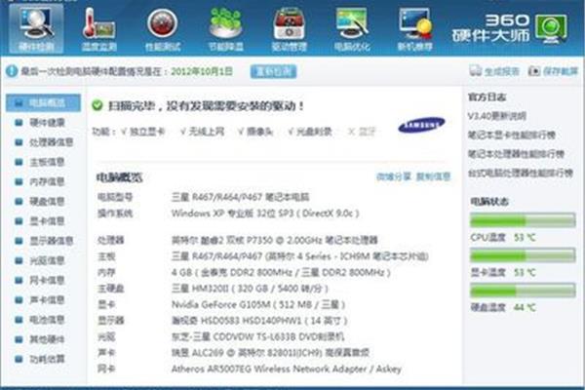Open 笔记本显卡性能排行榜 ranking link
The image size is (585, 390).
[512, 136]
